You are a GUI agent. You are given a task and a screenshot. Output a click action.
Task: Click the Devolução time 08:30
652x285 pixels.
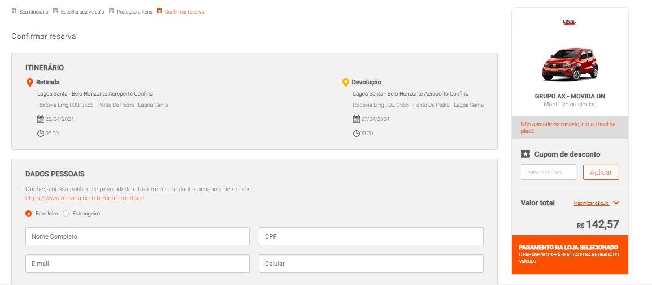(366, 133)
